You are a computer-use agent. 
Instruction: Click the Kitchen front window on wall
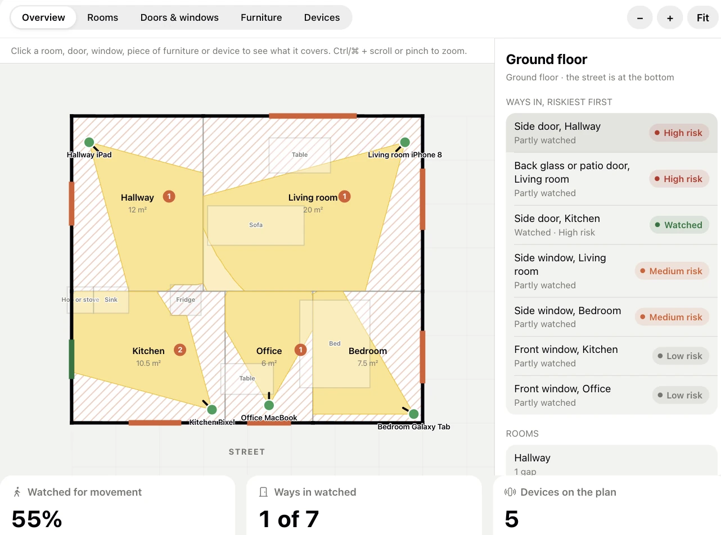(x=155, y=423)
